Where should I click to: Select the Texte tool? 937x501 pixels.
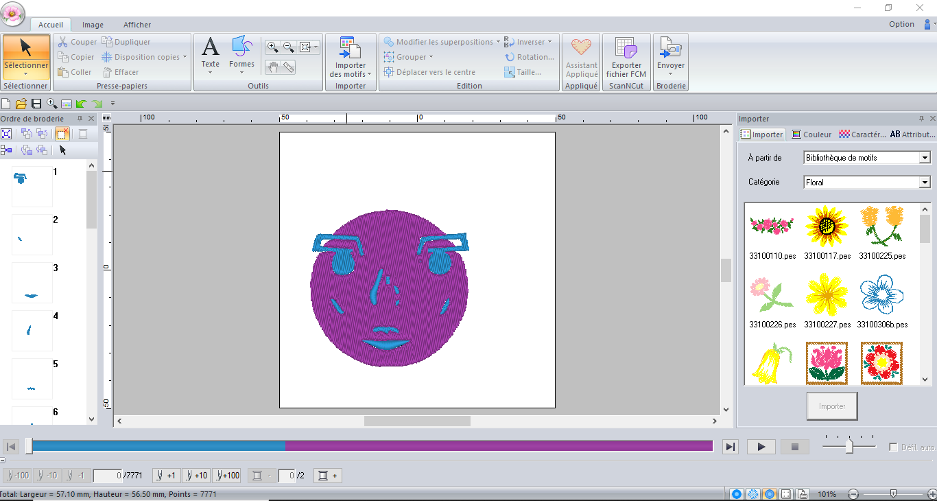pos(210,54)
